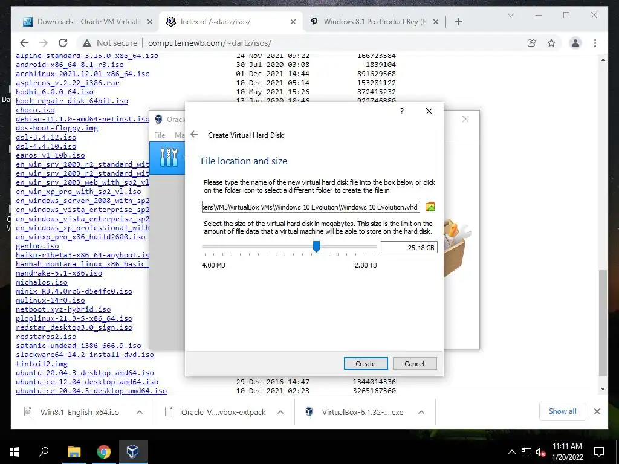
Task: Open the bodhi-6.0.0-64.iso link
Action: click(x=54, y=92)
